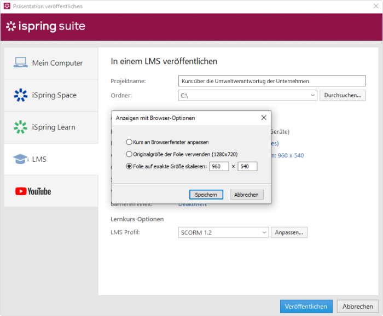Open the iSpring Space publishing tab
The image size is (383, 316).
51,95
